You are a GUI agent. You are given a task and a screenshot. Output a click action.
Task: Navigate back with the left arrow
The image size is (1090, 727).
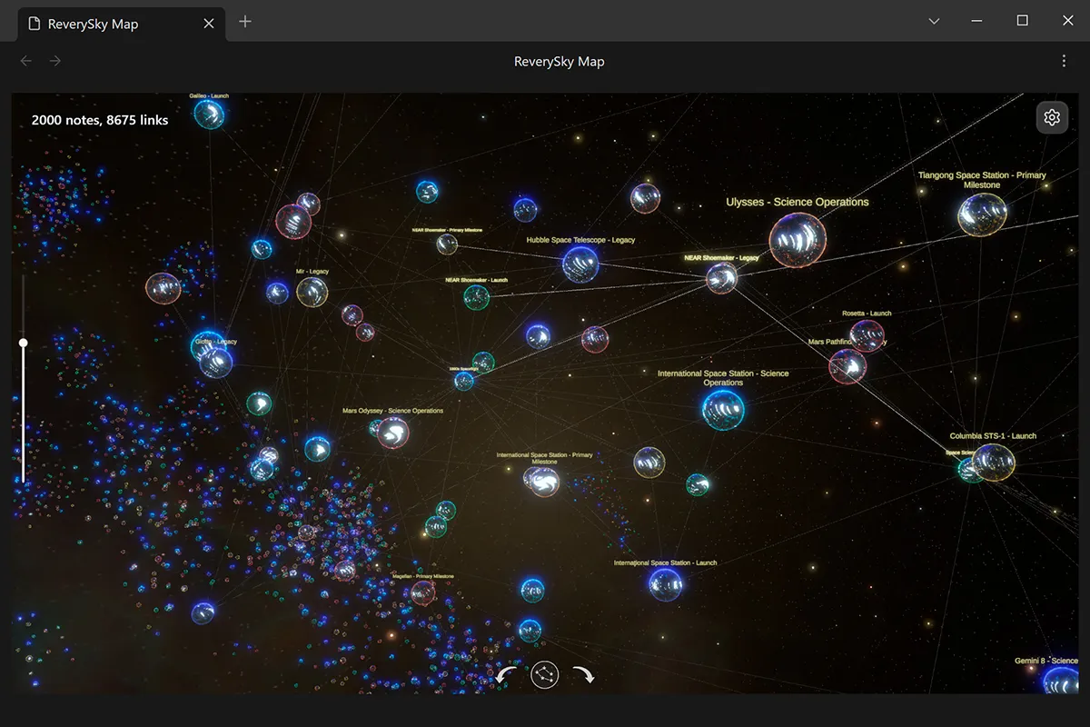pos(26,61)
